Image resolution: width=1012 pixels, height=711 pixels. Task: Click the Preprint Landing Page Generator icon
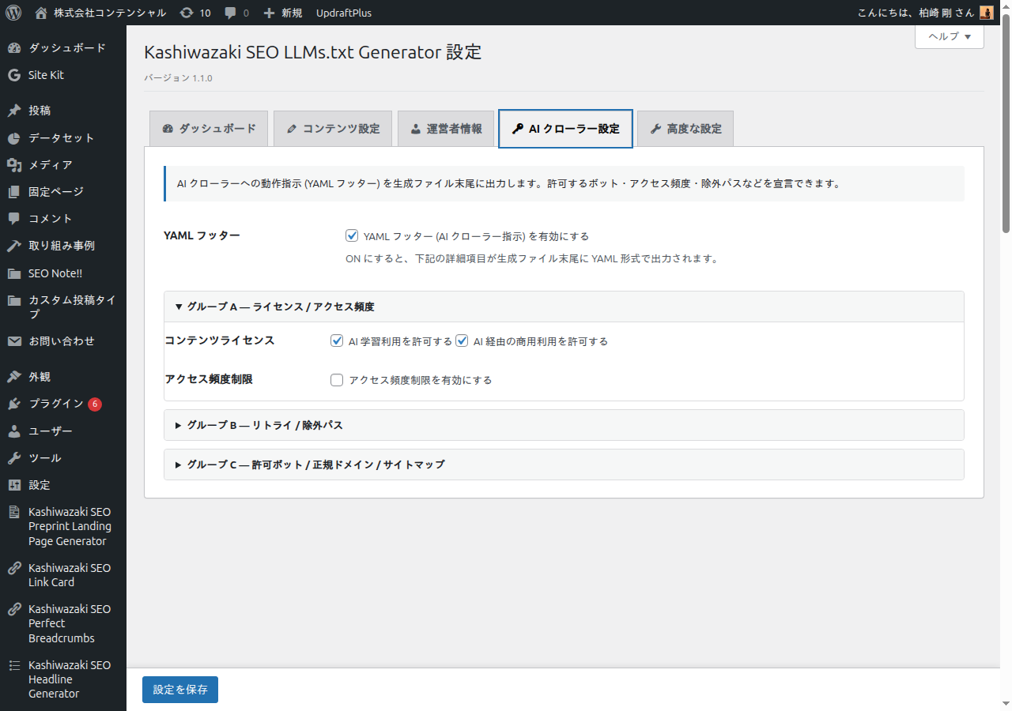coord(14,512)
